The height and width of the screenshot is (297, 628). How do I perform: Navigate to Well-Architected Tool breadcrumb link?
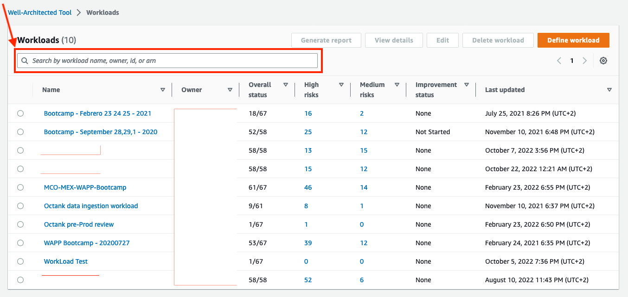pyautogui.click(x=39, y=12)
